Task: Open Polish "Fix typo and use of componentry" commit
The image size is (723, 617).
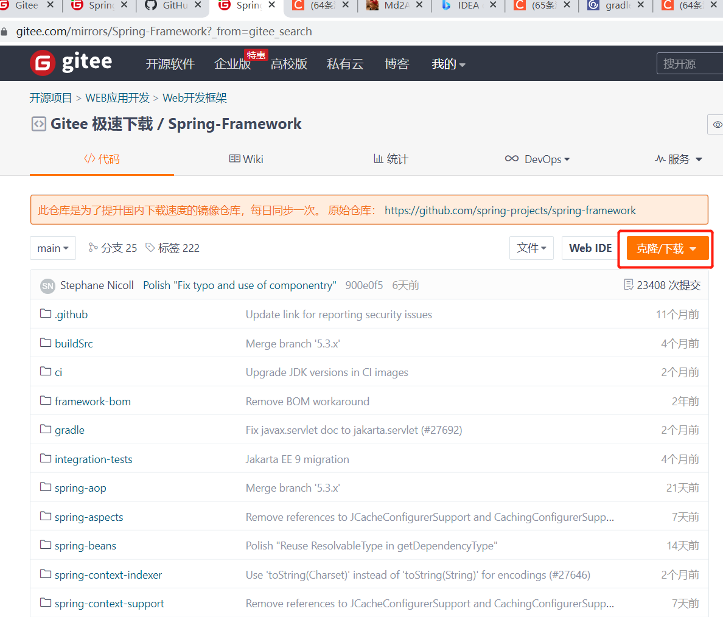Action: (240, 285)
